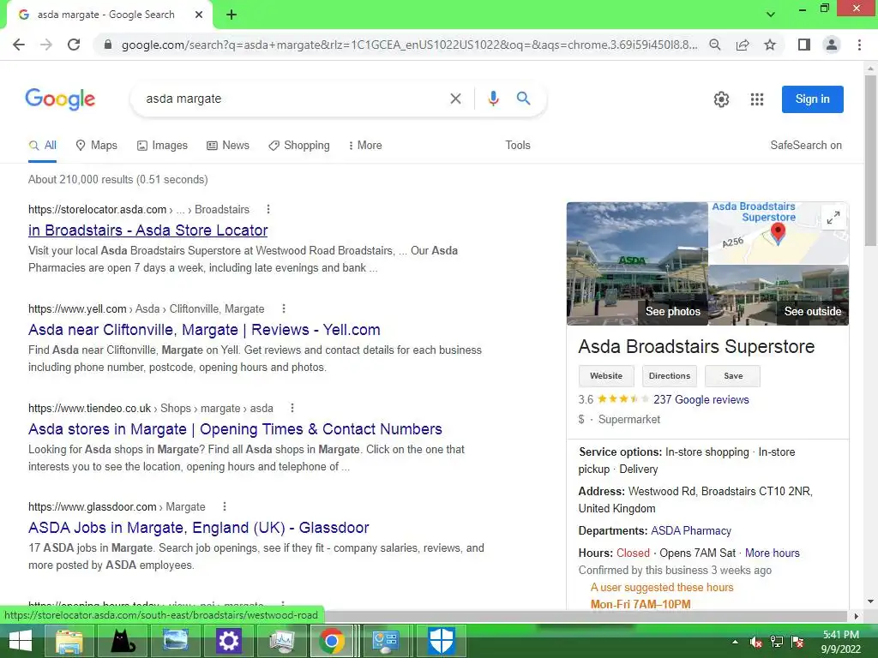The width and height of the screenshot is (878, 658).
Task: Open 237 Google reviews
Action: 701,399
